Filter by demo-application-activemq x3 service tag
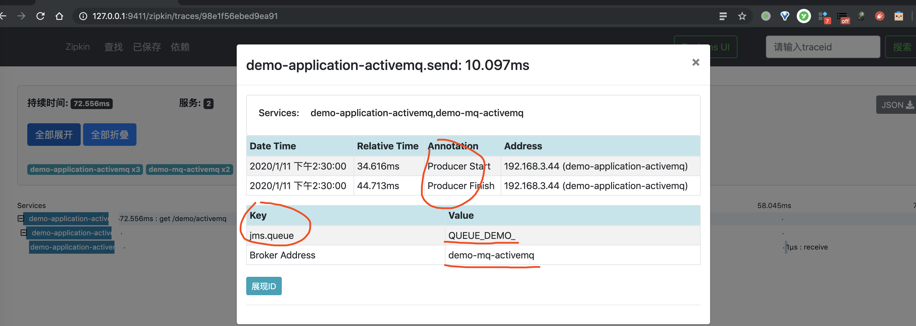This screenshot has height=326, width=916. click(x=85, y=170)
